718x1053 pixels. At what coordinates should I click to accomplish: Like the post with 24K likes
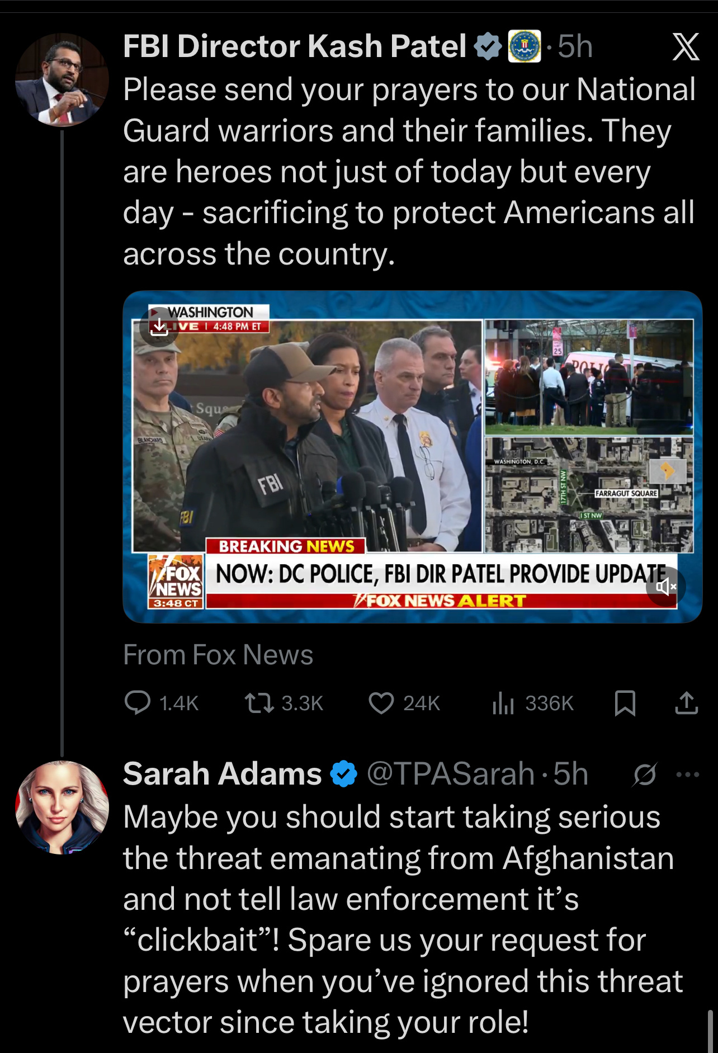tap(381, 703)
